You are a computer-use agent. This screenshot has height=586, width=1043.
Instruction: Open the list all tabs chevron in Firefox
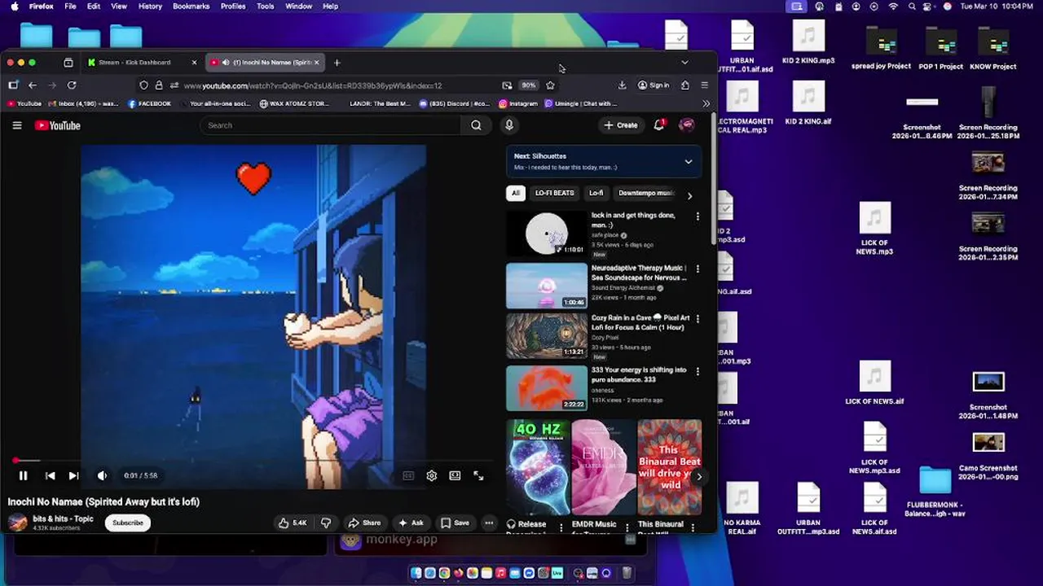(684, 63)
